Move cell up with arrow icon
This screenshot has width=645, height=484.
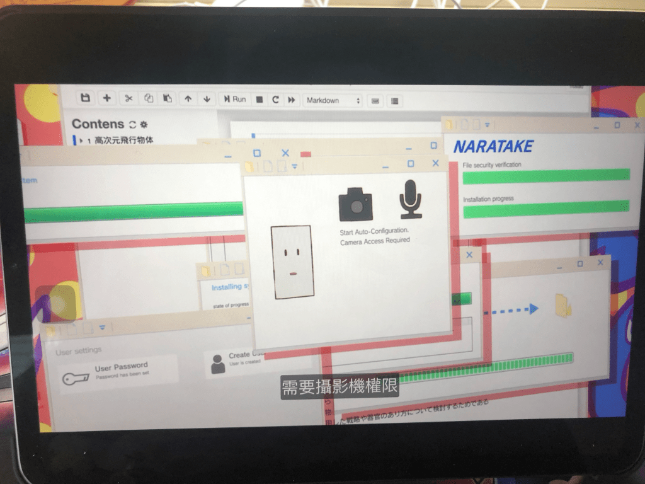pos(188,99)
